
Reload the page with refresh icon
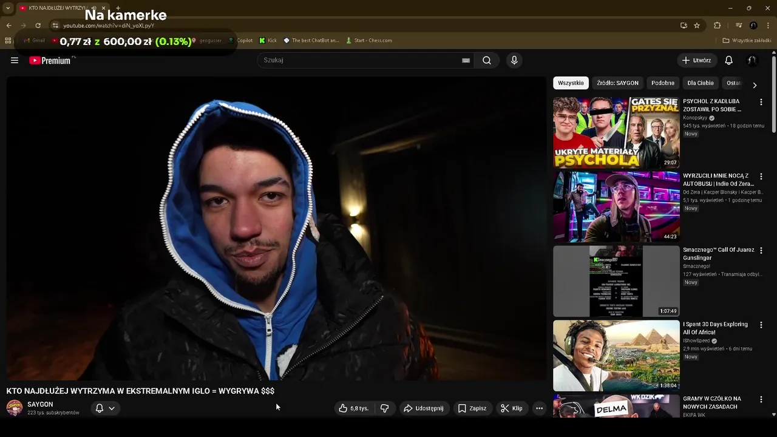(38, 25)
